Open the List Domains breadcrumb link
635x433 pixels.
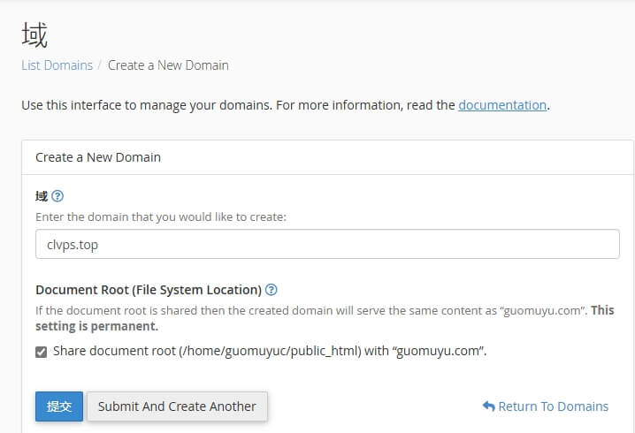tap(57, 65)
